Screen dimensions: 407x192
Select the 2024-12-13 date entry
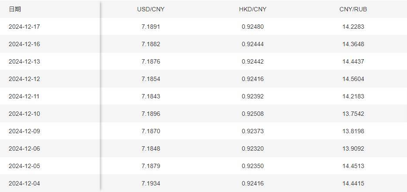pos(24,61)
